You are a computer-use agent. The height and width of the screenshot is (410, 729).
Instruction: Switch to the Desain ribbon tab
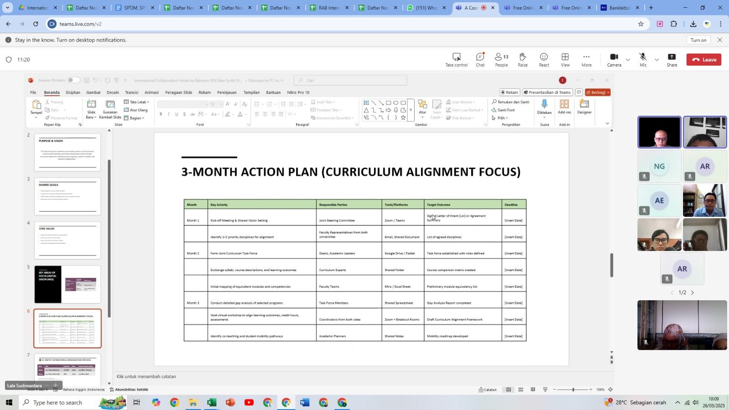pos(113,92)
